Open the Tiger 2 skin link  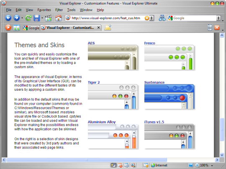[94, 82]
